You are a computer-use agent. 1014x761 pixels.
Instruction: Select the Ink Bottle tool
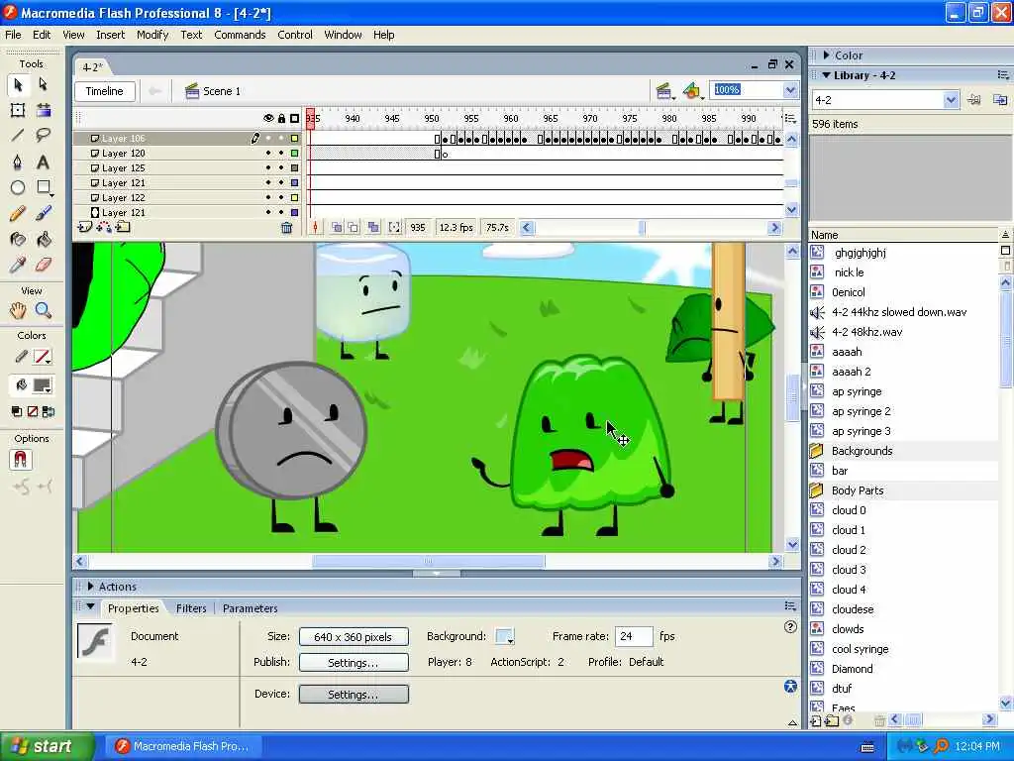point(18,240)
